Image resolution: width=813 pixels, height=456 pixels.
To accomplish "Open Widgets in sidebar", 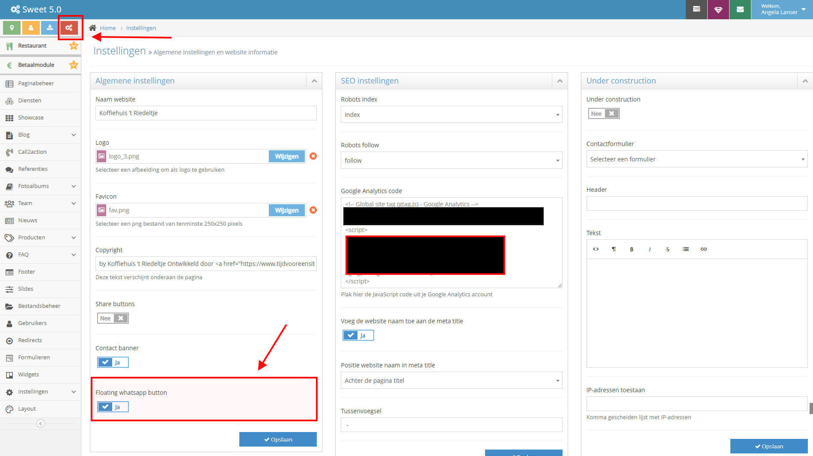I will pos(40,375).
